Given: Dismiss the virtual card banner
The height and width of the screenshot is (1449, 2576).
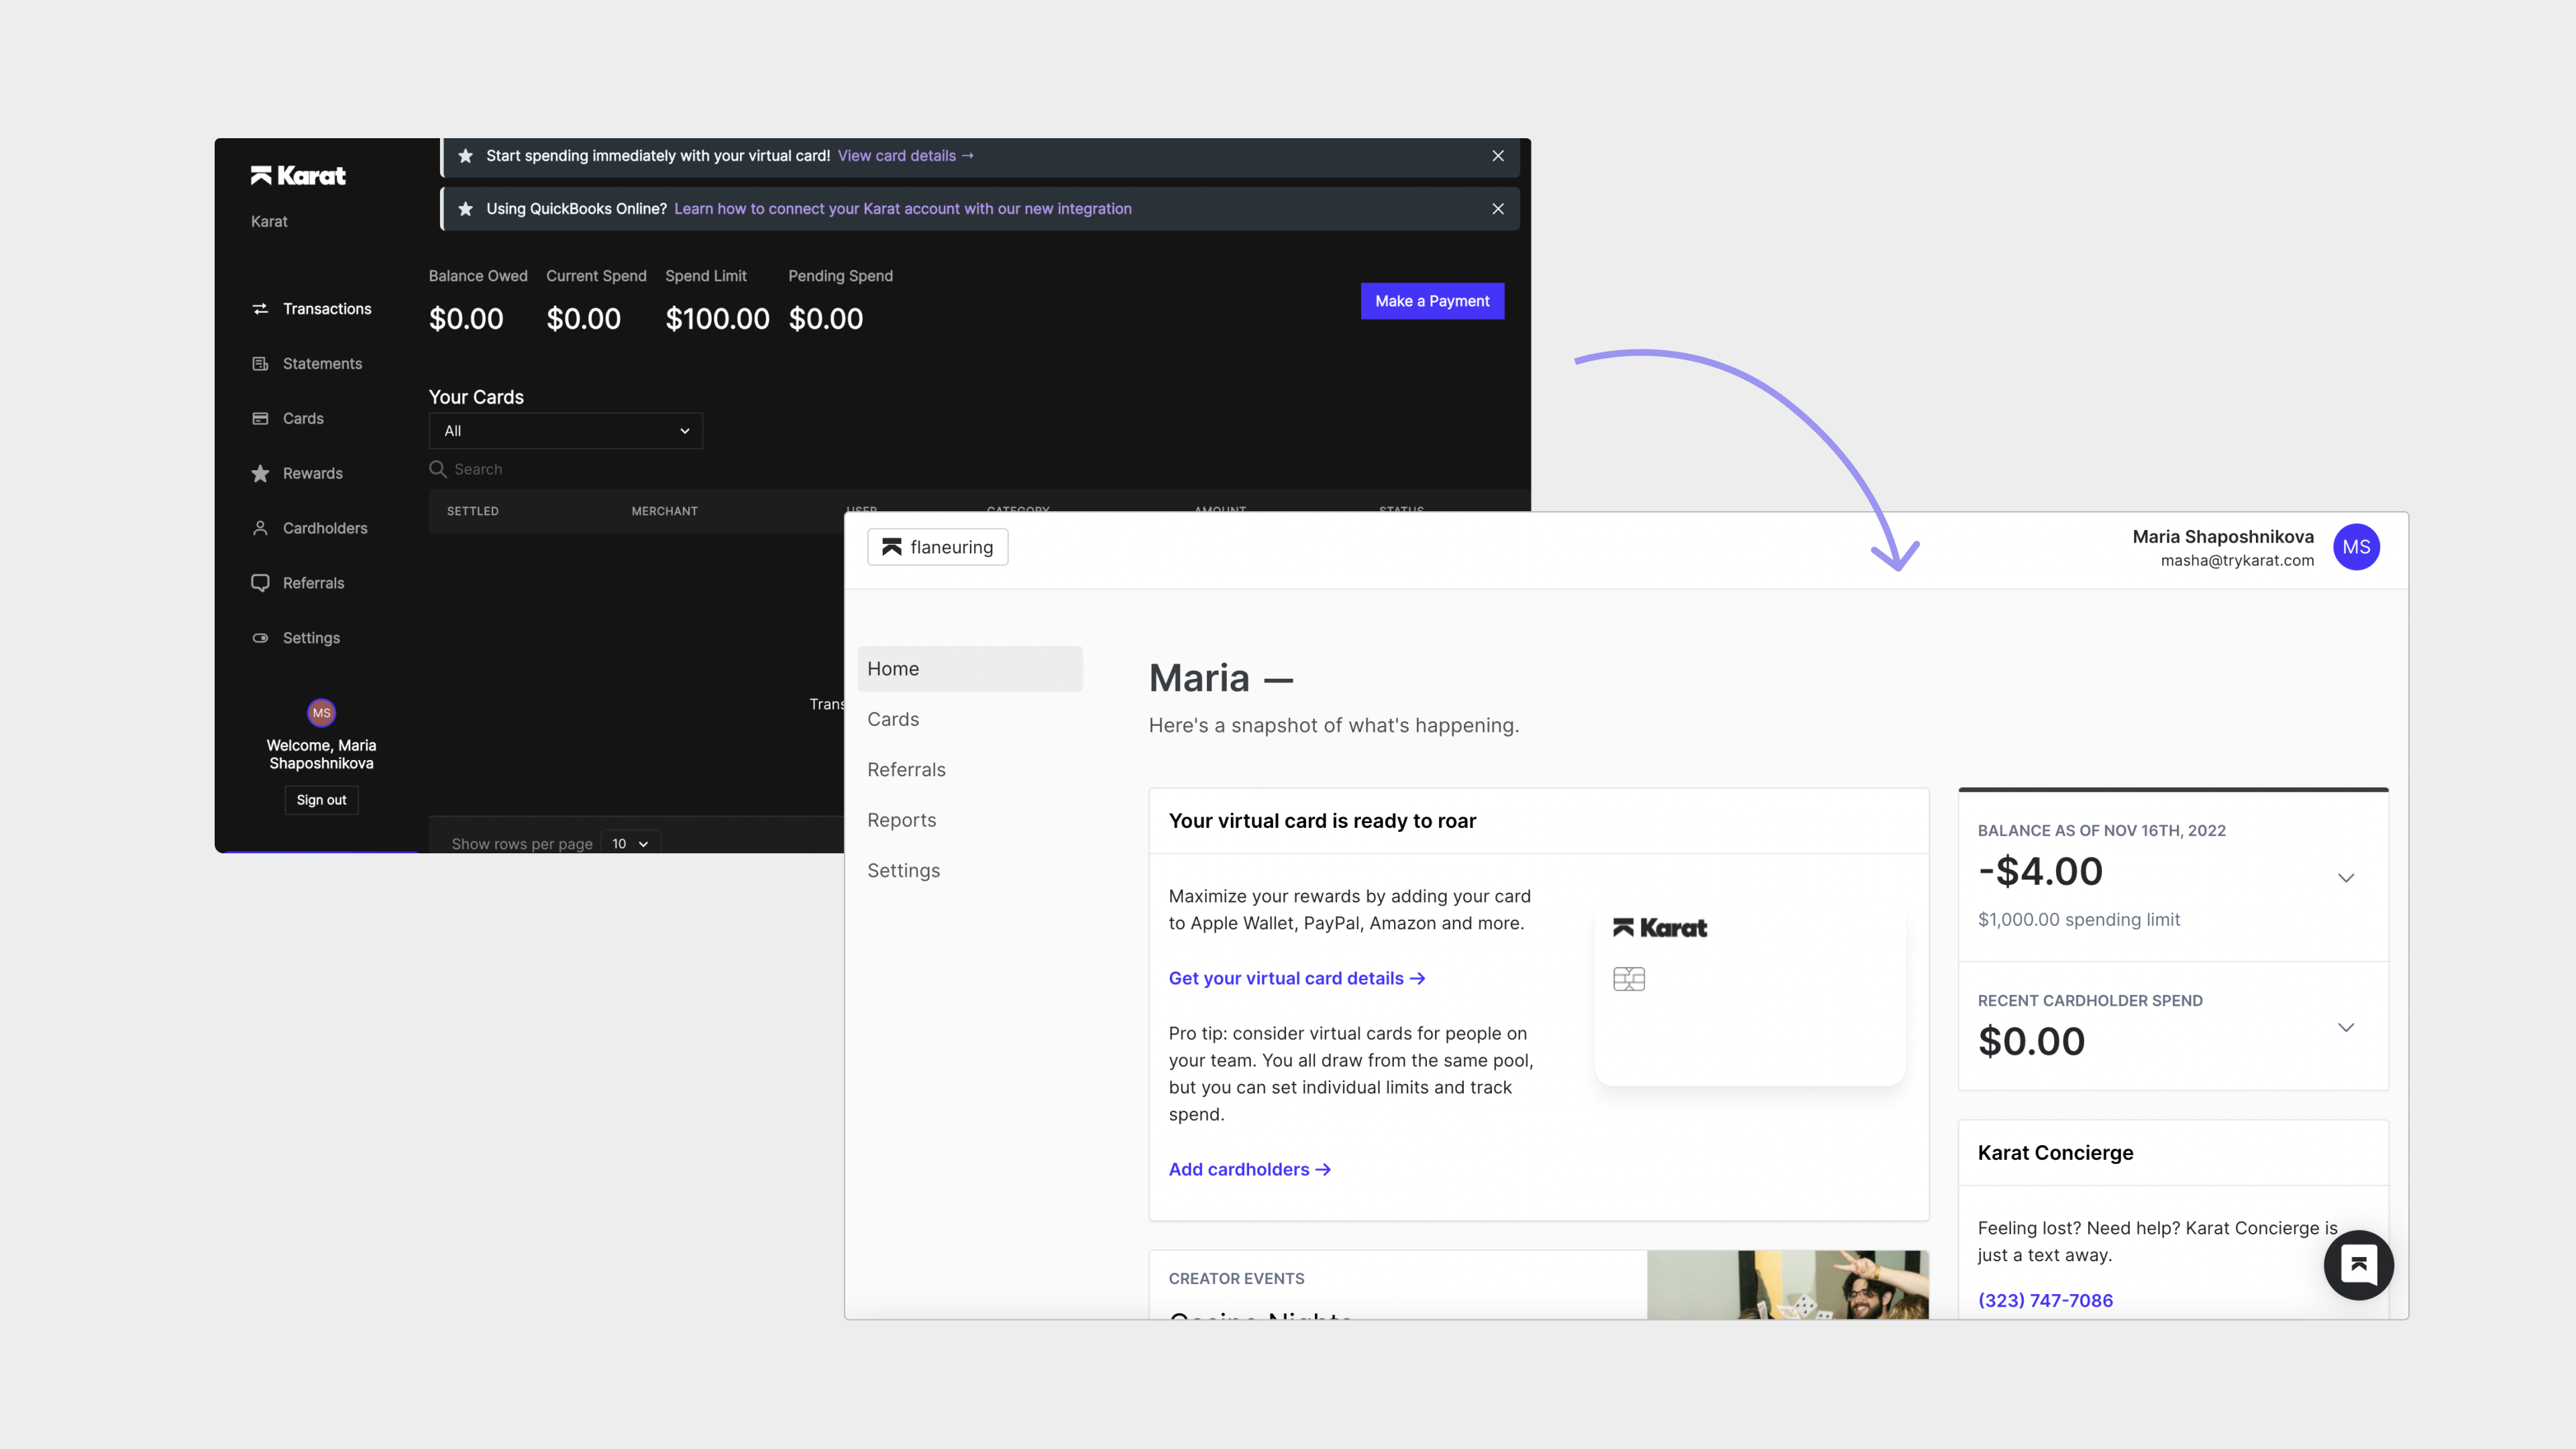Looking at the screenshot, I should click(x=1498, y=156).
